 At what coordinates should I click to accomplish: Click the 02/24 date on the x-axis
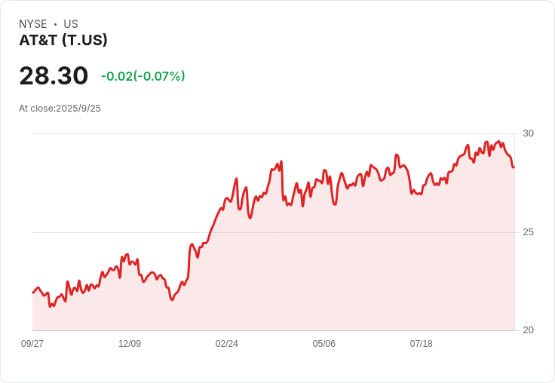coord(227,344)
